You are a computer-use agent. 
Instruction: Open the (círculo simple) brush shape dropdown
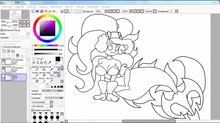click(51, 102)
